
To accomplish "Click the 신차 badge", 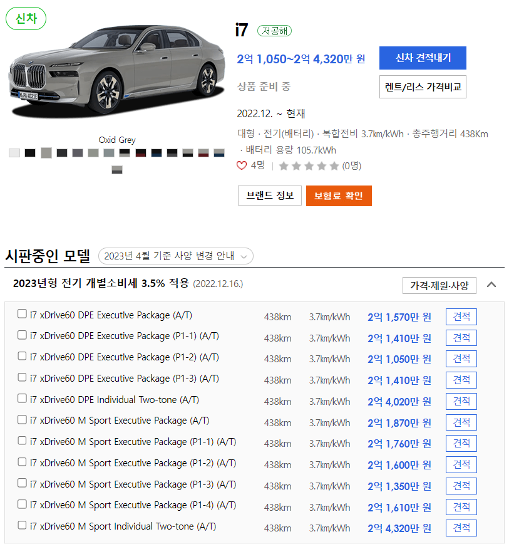I will coord(26,19).
